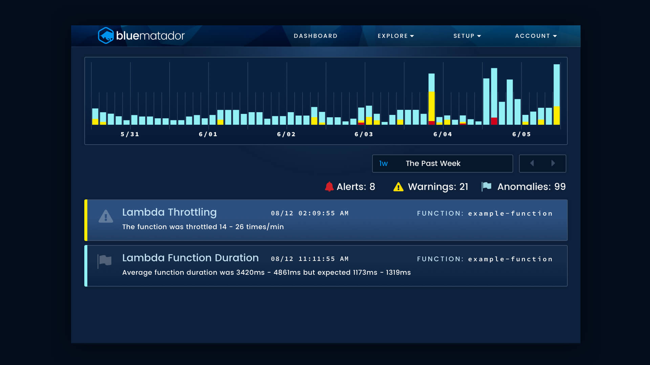Click the bluematador wordmark text
This screenshot has height=365, width=650.
pos(150,36)
